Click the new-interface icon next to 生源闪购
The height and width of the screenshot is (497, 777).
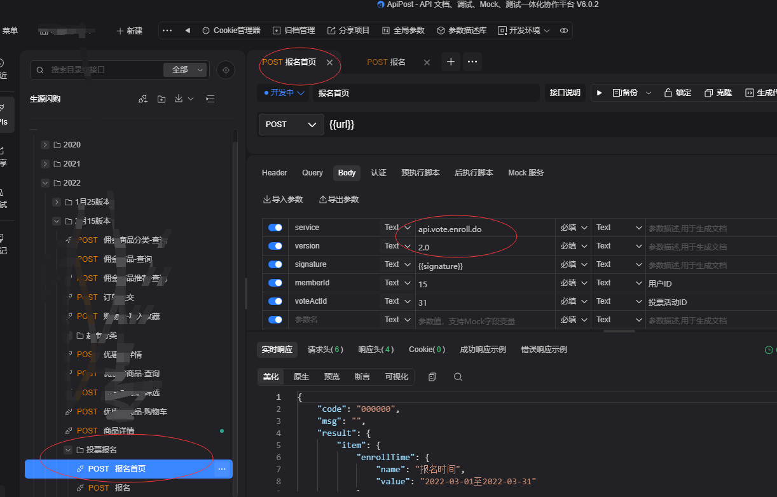coord(143,99)
